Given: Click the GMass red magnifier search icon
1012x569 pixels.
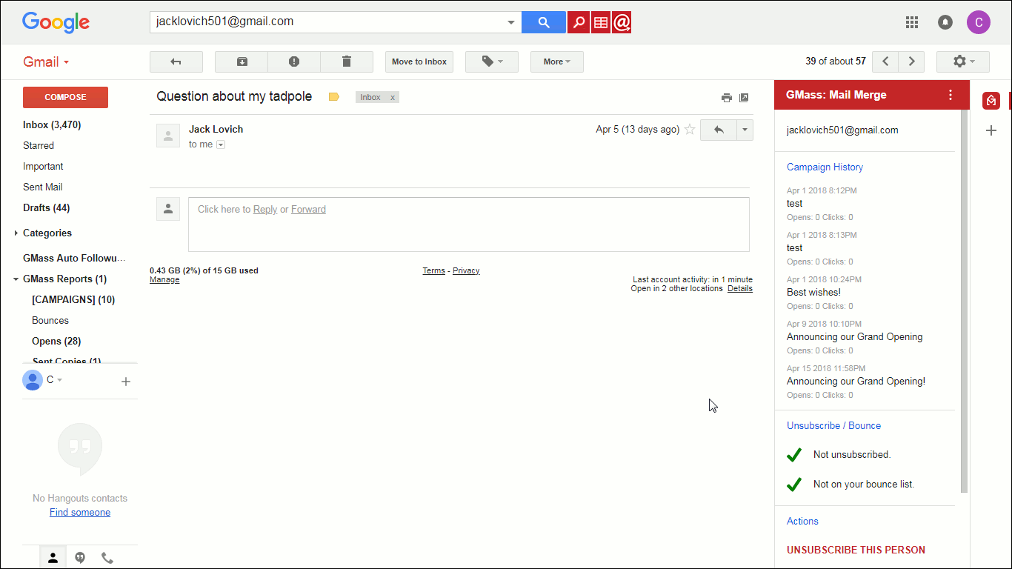Looking at the screenshot, I should (578, 22).
